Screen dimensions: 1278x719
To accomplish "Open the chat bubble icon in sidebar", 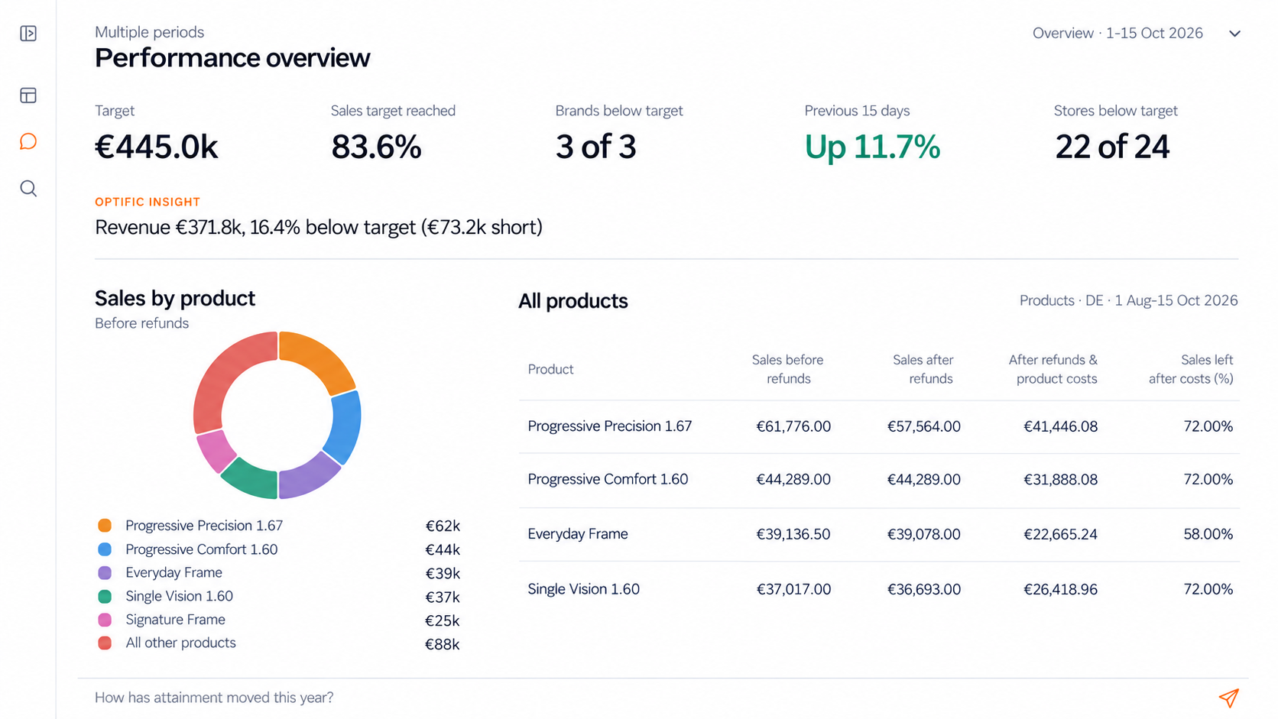I will pyautogui.click(x=28, y=141).
